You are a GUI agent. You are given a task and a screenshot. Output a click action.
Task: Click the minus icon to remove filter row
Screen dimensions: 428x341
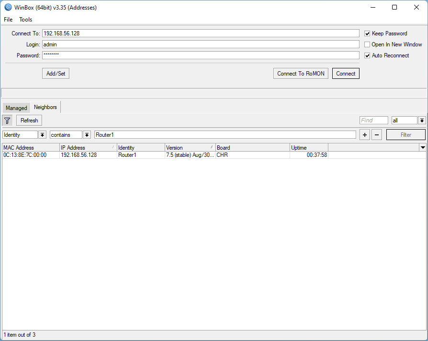click(377, 134)
